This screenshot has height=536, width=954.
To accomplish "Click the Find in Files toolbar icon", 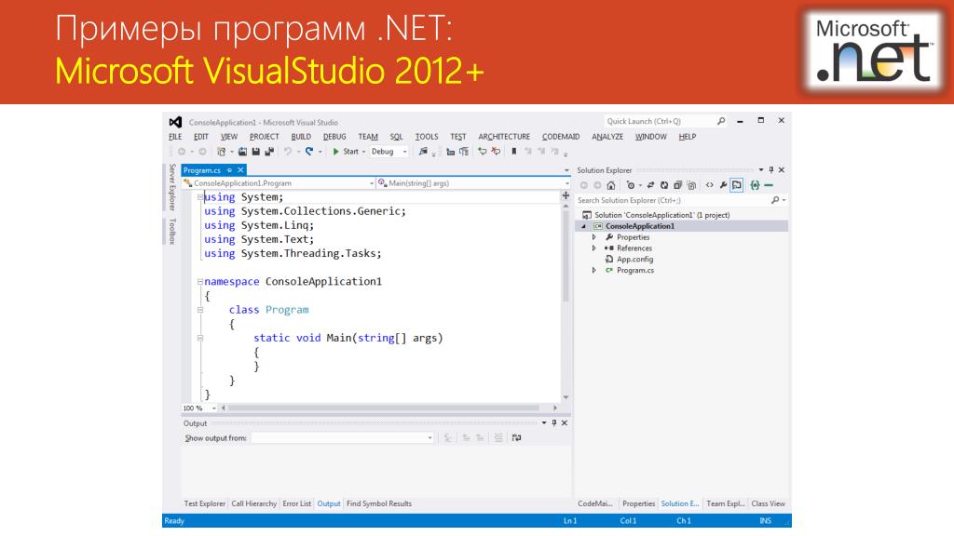I will click(423, 152).
